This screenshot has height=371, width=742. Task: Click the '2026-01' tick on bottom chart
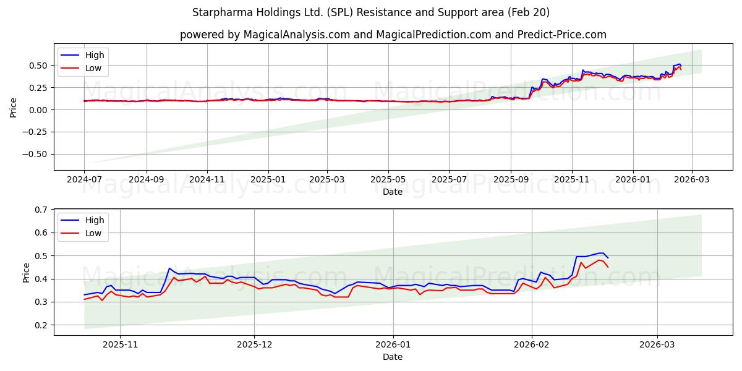[393, 344]
